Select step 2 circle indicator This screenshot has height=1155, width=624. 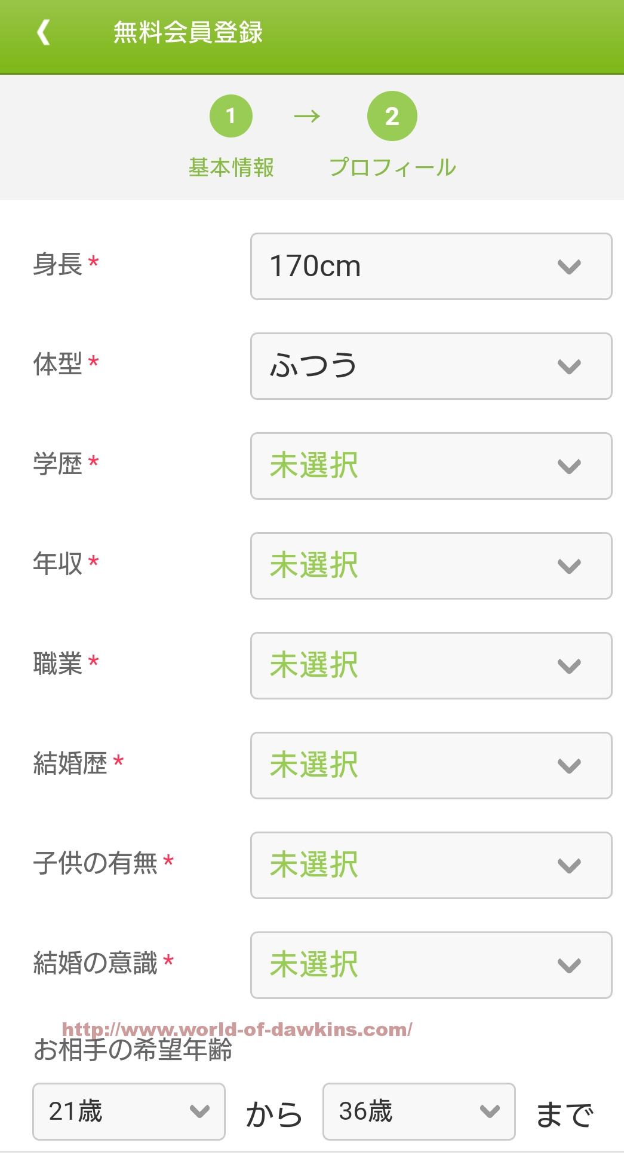pyautogui.click(x=392, y=116)
